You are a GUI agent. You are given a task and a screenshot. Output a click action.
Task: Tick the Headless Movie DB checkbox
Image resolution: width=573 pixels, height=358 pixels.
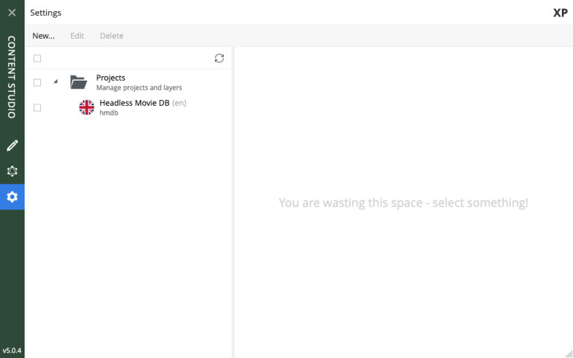click(x=37, y=107)
